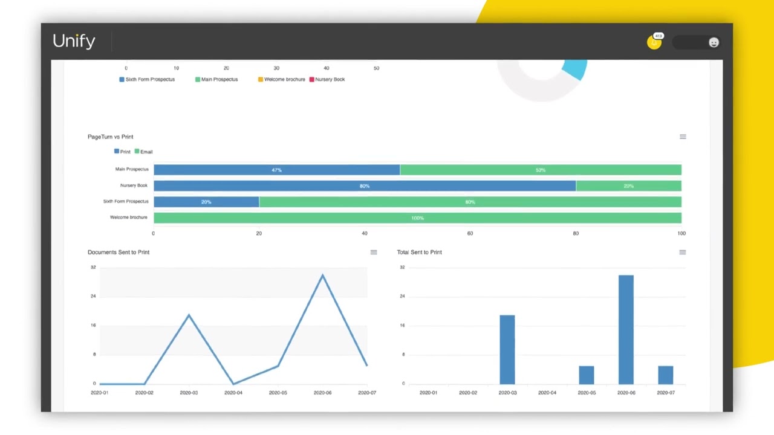The width and height of the screenshot is (774, 435).
Task: Click the 2020-06 peak on line chart
Action: point(322,275)
